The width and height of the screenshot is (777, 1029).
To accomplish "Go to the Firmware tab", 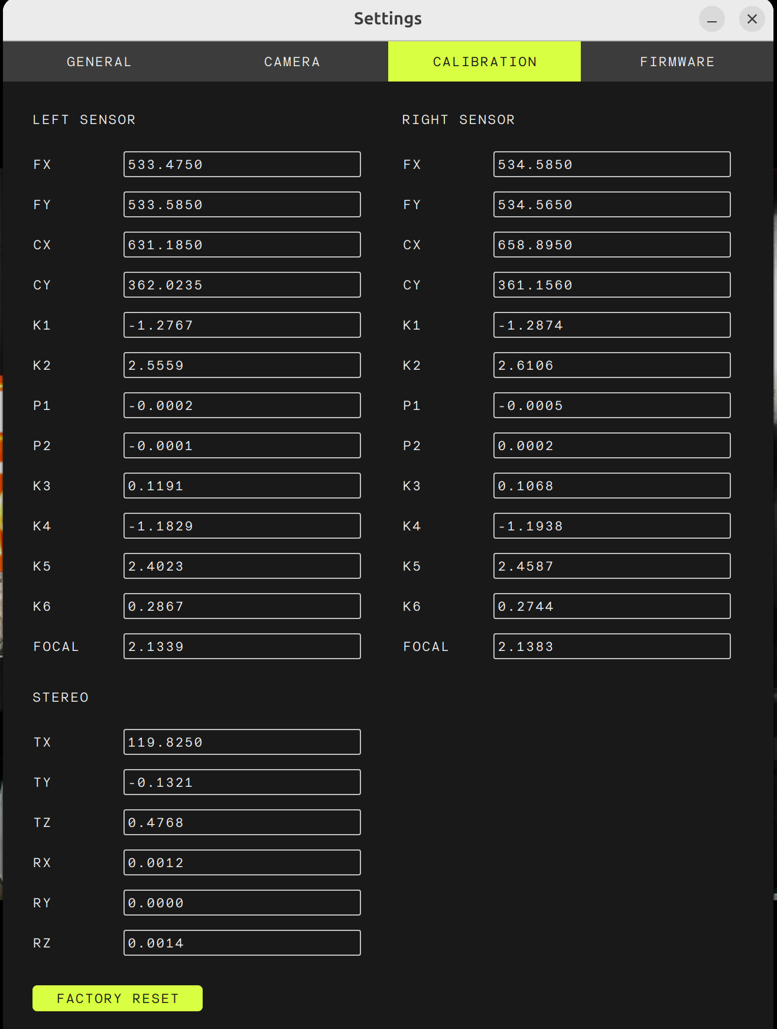I will click(x=677, y=62).
